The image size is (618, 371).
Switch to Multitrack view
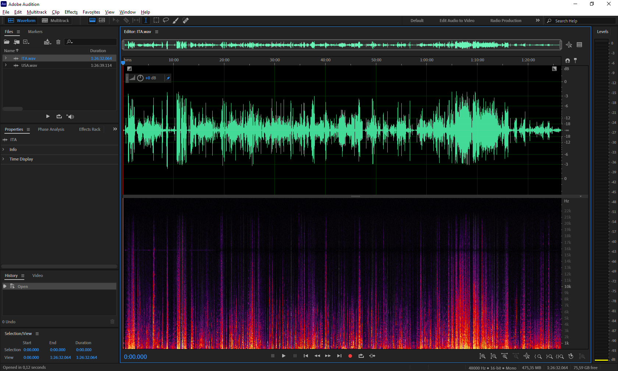56,21
